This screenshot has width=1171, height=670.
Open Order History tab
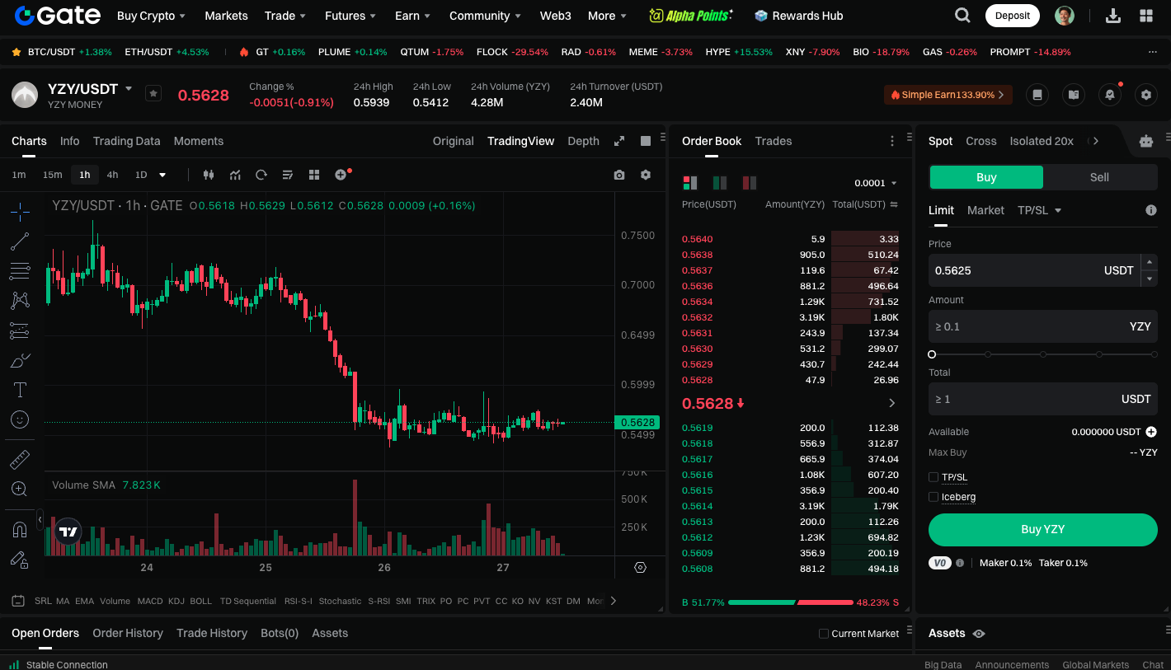[x=128, y=633]
